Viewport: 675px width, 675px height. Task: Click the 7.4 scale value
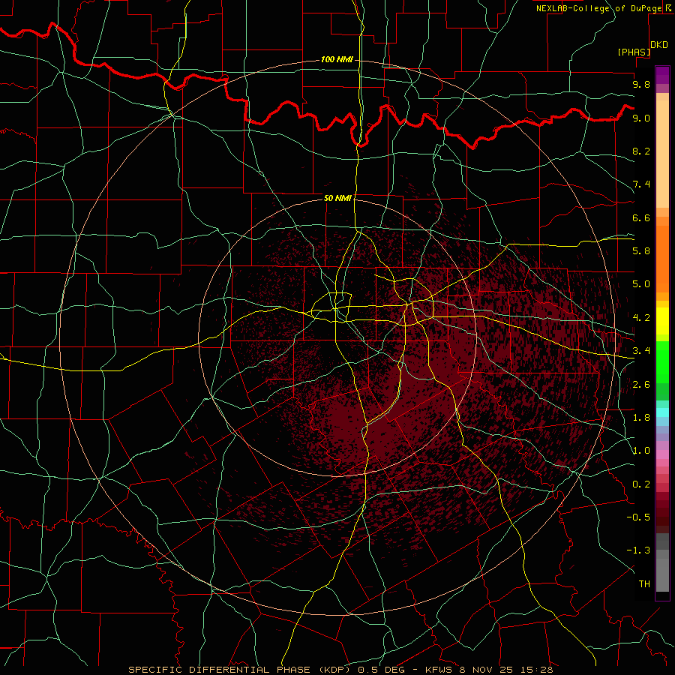point(641,184)
